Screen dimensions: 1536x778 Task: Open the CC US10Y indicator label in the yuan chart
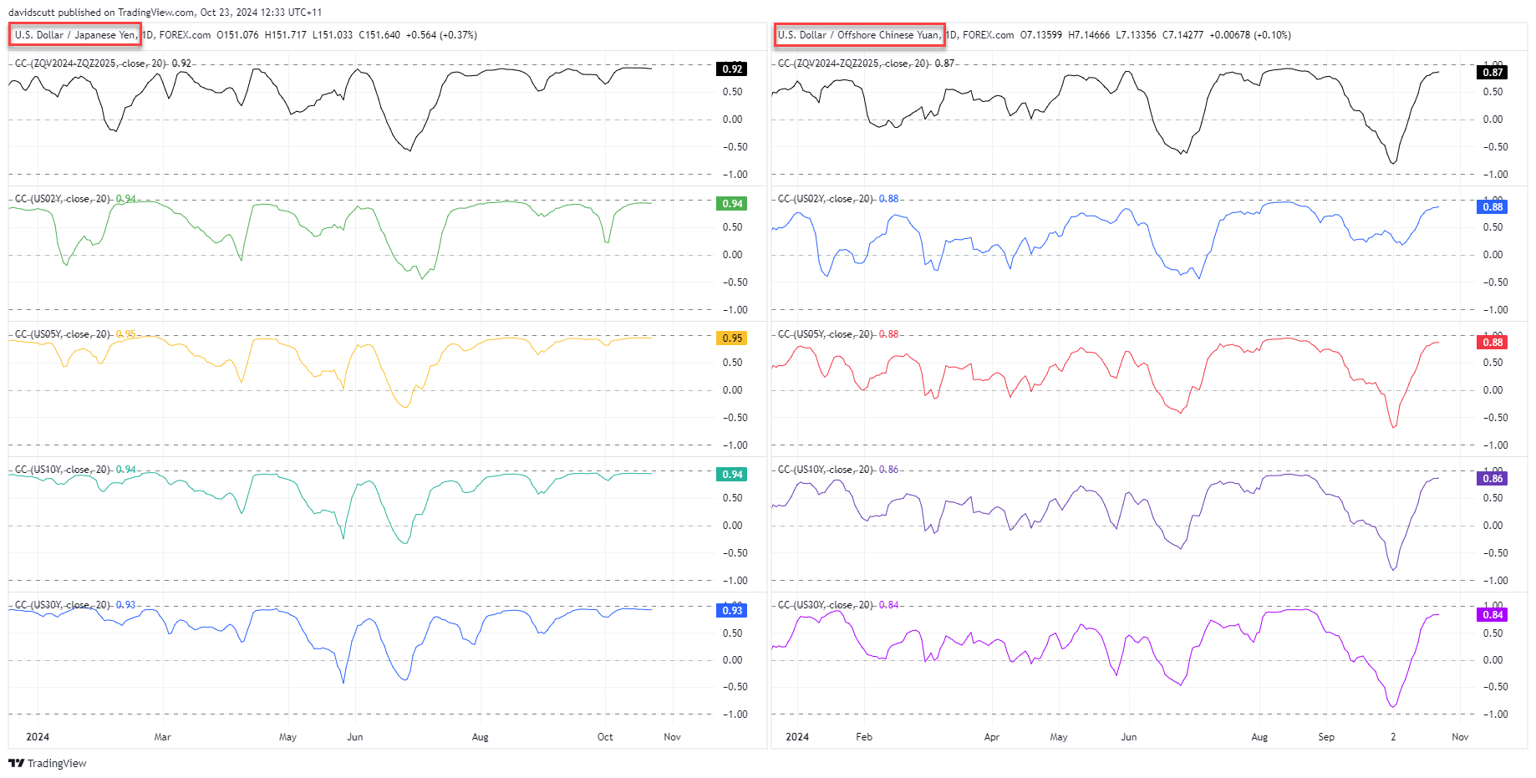click(x=826, y=470)
